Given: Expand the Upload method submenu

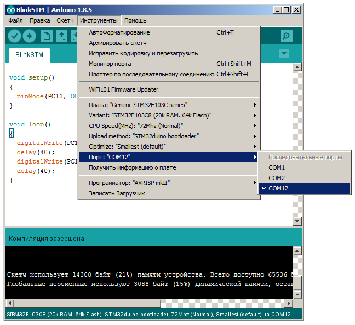Looking at the screenshot, I should click(x=169, y=136).
